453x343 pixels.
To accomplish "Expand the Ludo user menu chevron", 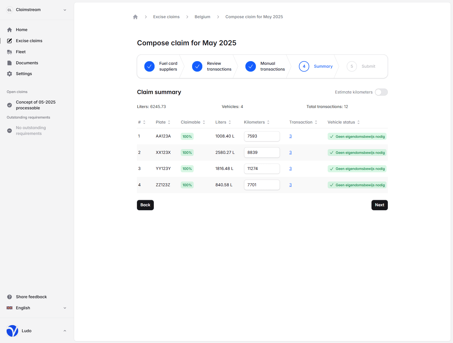I will coord(65,331).
